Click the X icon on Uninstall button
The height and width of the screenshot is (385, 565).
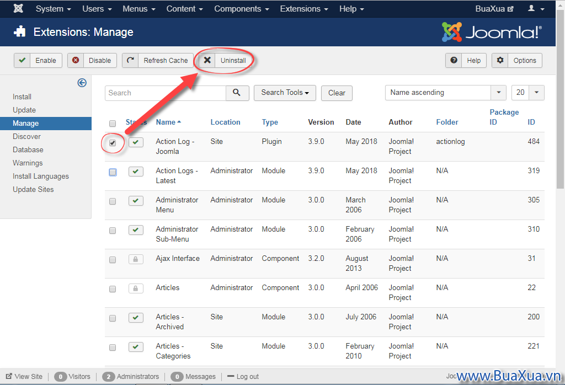click(207, 60)
